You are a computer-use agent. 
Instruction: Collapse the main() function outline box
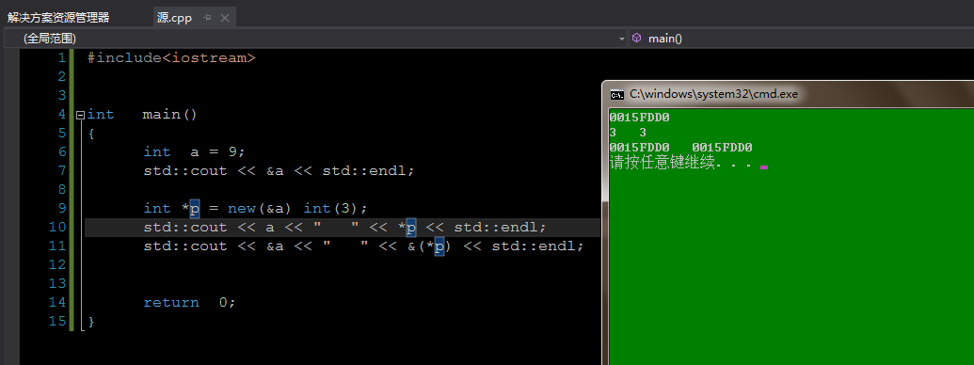[x=79, y=115]
